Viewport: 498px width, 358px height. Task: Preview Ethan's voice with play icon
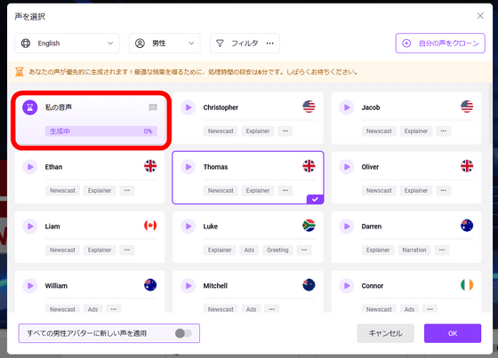[x=30, y=167]
